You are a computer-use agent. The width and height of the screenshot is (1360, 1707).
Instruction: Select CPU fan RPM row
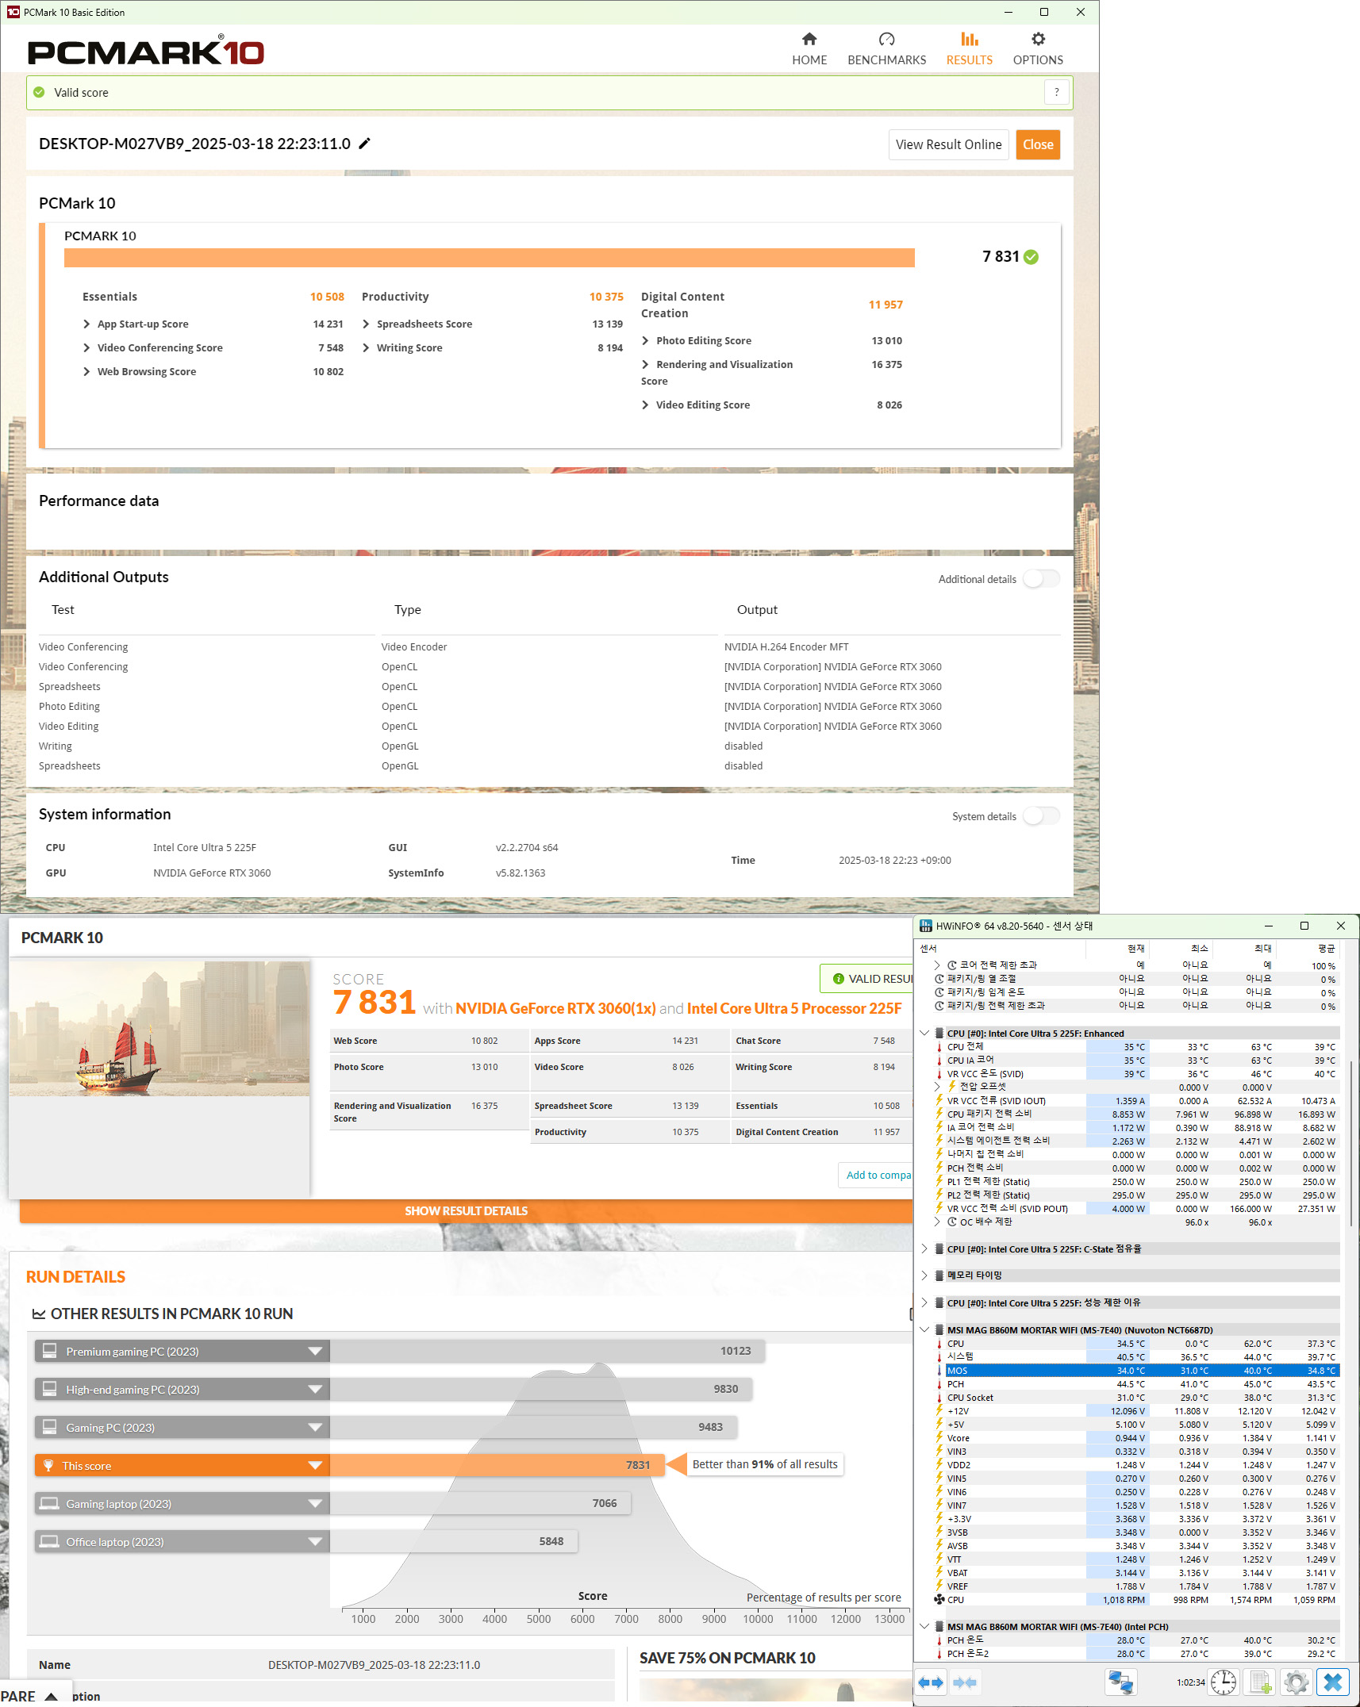coord(1138,1599)
